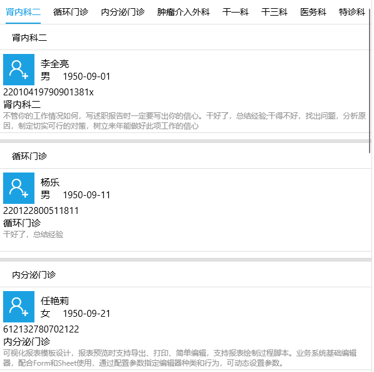Click description starting 不管你的工作情况如何
The width and height of the screenshot is (374, 372).
184,121
